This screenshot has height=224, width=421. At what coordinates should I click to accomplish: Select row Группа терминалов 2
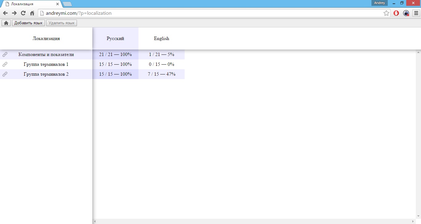[46, 74]
